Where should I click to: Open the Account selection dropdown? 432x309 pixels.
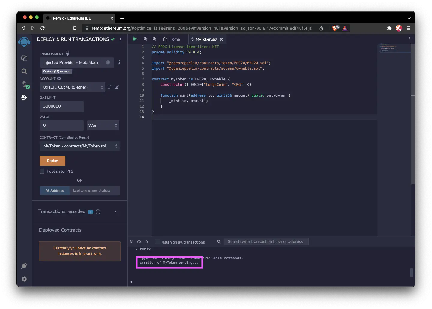pos(72,87)
